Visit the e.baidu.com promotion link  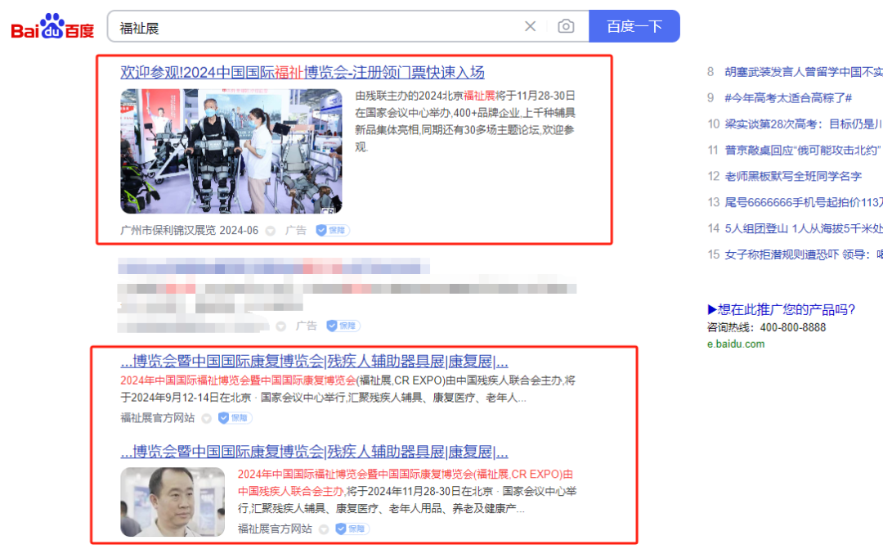[x=736, y=344]
